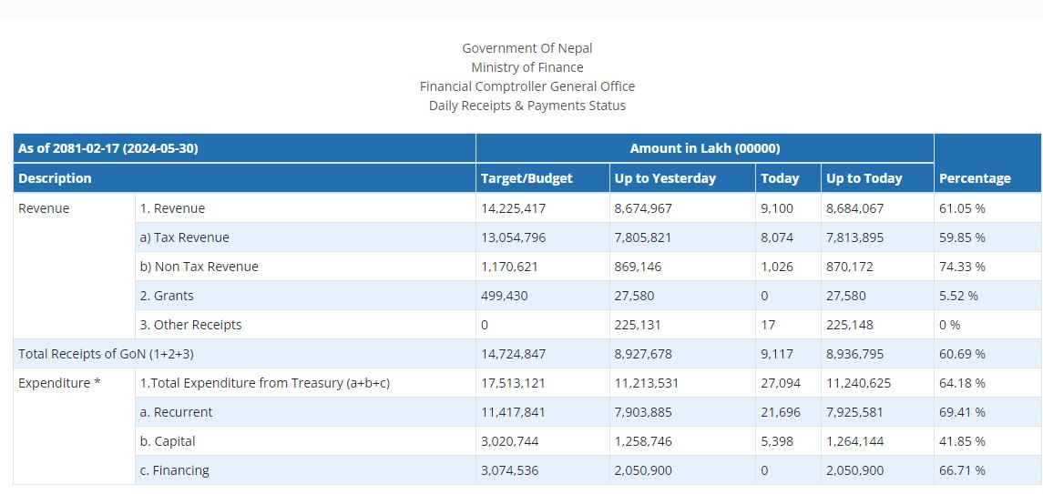The image size is (1043, 494).
Task: Select the 'a) Tax Revenue' row label
Action: (184, 237)
